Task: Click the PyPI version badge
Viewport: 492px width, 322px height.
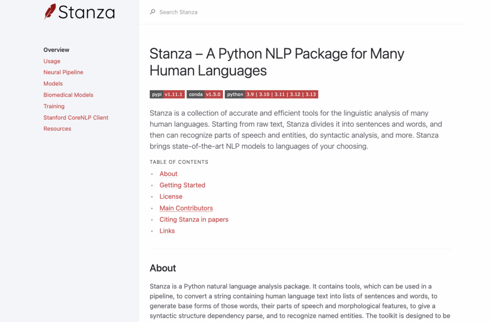Action: tap(167, 94)
